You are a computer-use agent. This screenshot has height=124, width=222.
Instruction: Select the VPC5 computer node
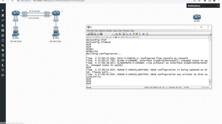56,33
